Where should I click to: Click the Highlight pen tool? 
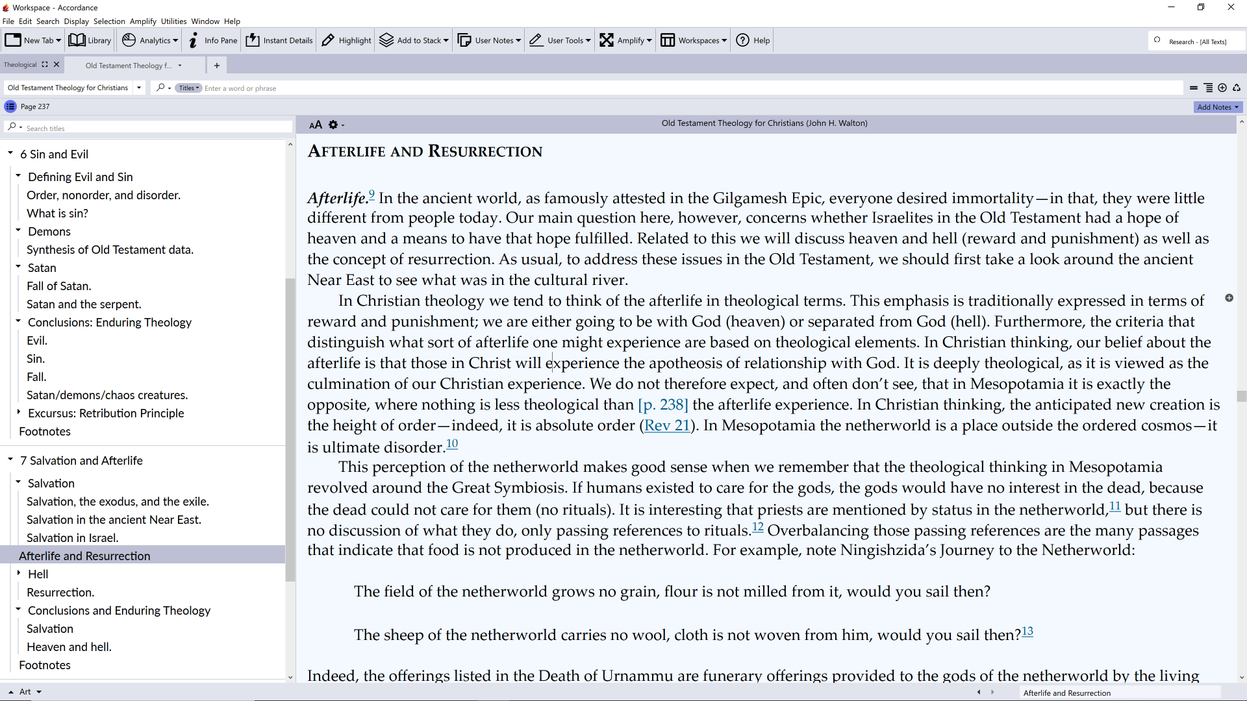(346, 40)
